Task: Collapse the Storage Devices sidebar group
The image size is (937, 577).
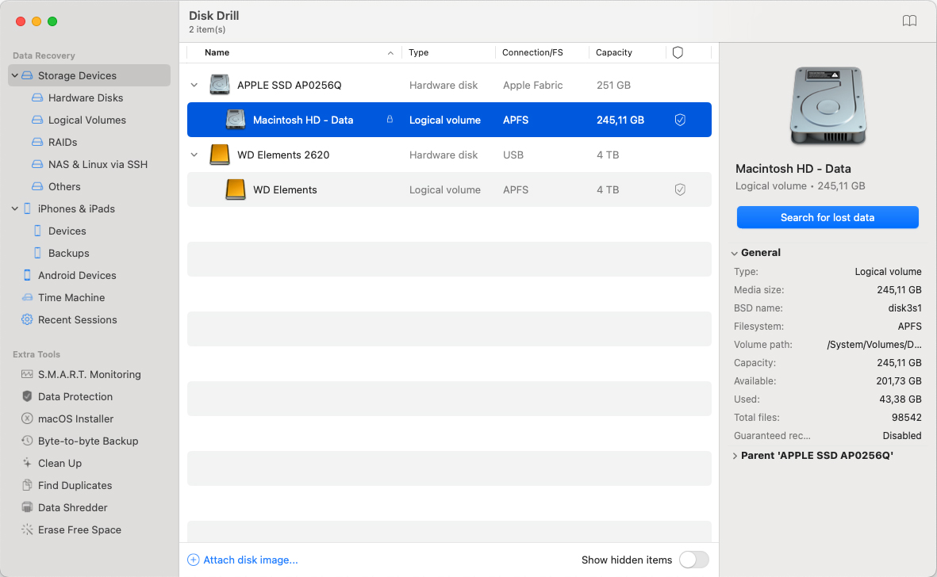Action: click(x=15, y=76)
